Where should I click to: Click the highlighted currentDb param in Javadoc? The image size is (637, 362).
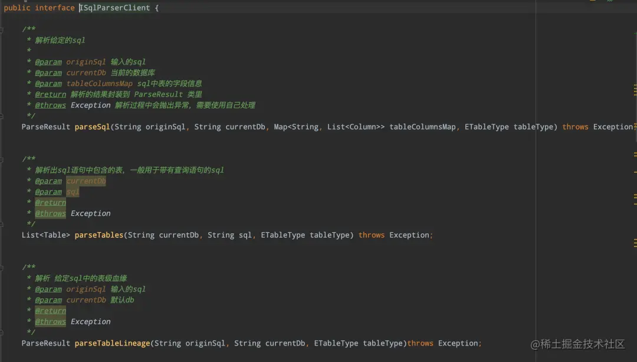click(86, 181)
